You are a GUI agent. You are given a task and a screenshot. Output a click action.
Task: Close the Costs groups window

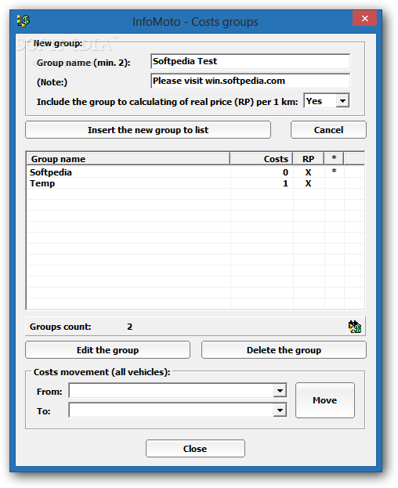click(x=365, y=18)
